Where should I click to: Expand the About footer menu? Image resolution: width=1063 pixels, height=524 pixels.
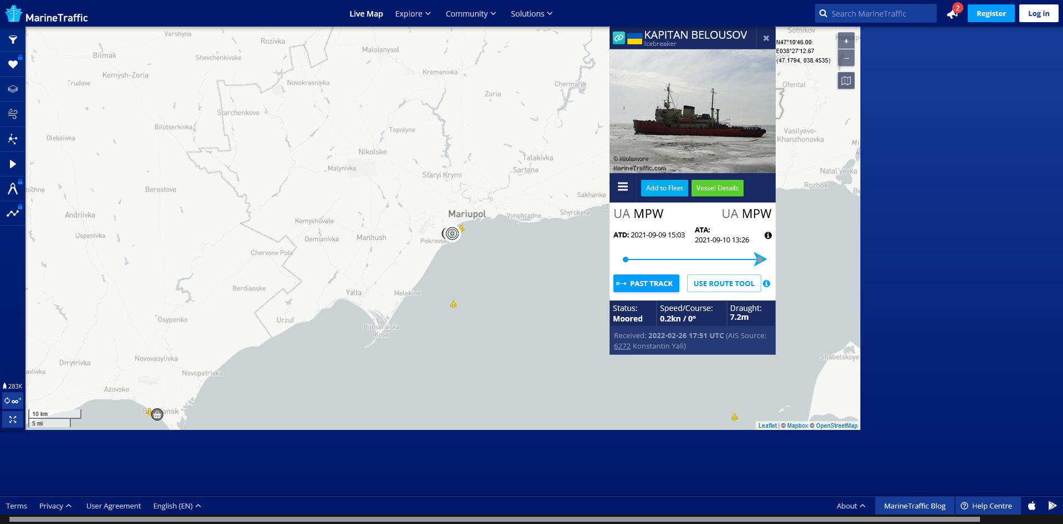click(x=851, y=506)
